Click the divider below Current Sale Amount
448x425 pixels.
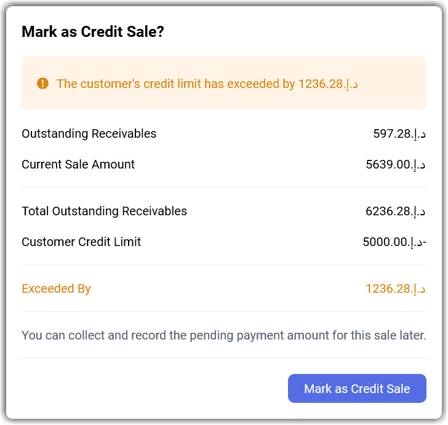click(x=223, y=187)
